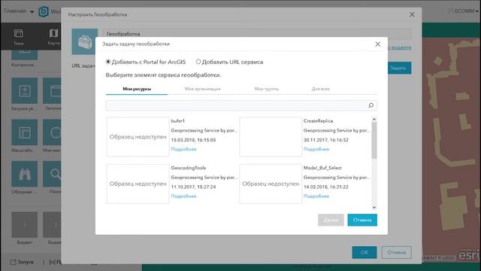The height and width of the screenshot is (271, 481).
Task: Select the GeocodingTools item thumbnail
Action: tap(138, 184)
